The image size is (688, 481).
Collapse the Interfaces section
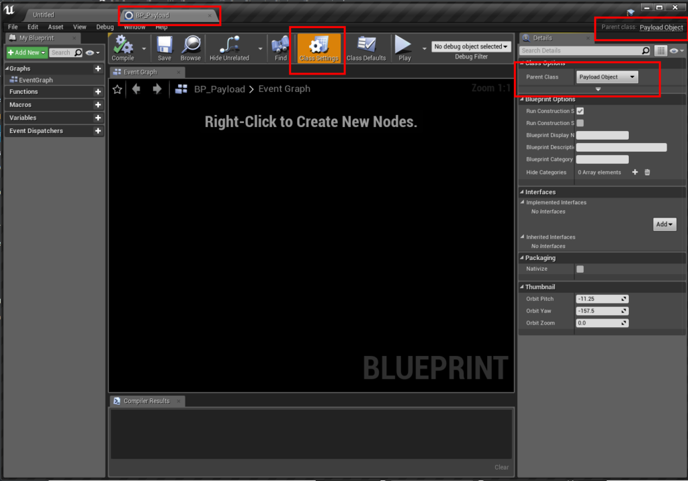click(x=522, y=191)
